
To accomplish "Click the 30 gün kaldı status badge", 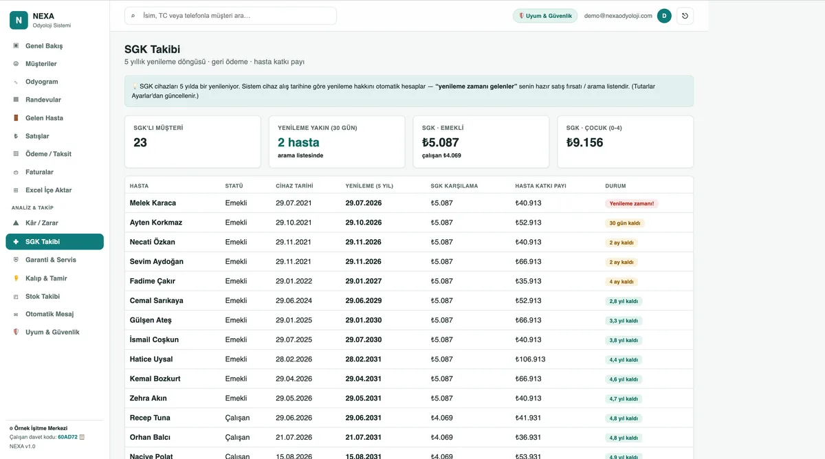I will (625, 223).
